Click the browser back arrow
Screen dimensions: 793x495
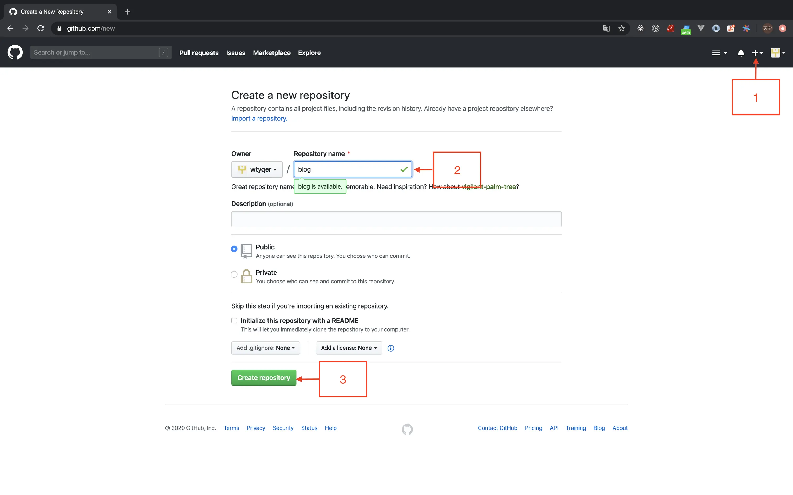pos(10,29)
